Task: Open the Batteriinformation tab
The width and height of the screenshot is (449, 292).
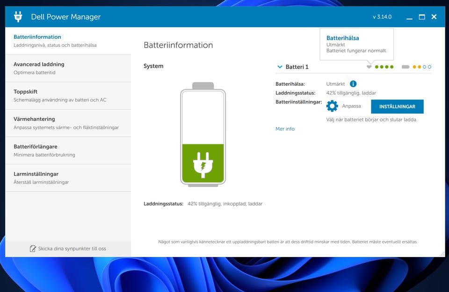Action: coord(68,41)
